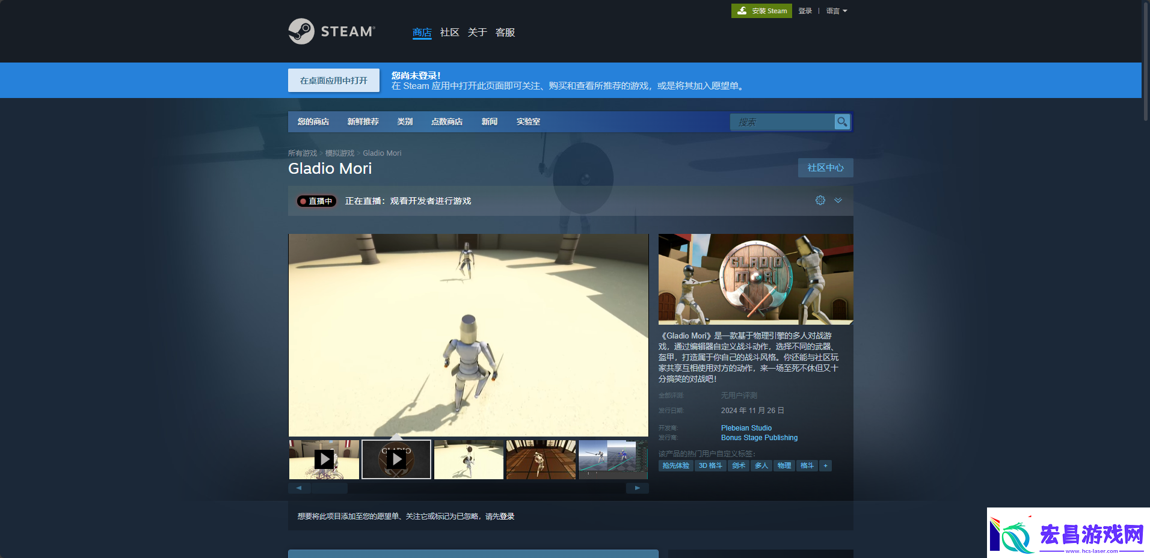This screenshot has height=558, width=1150.
Task: Click 2024 年 11 月 26 日 release date
Action: (752, 411)
